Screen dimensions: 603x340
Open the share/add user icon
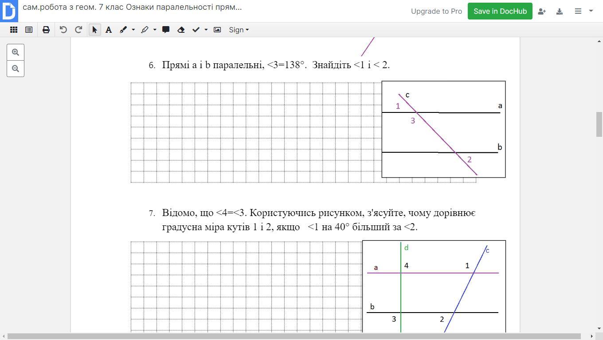click(542, 11)
